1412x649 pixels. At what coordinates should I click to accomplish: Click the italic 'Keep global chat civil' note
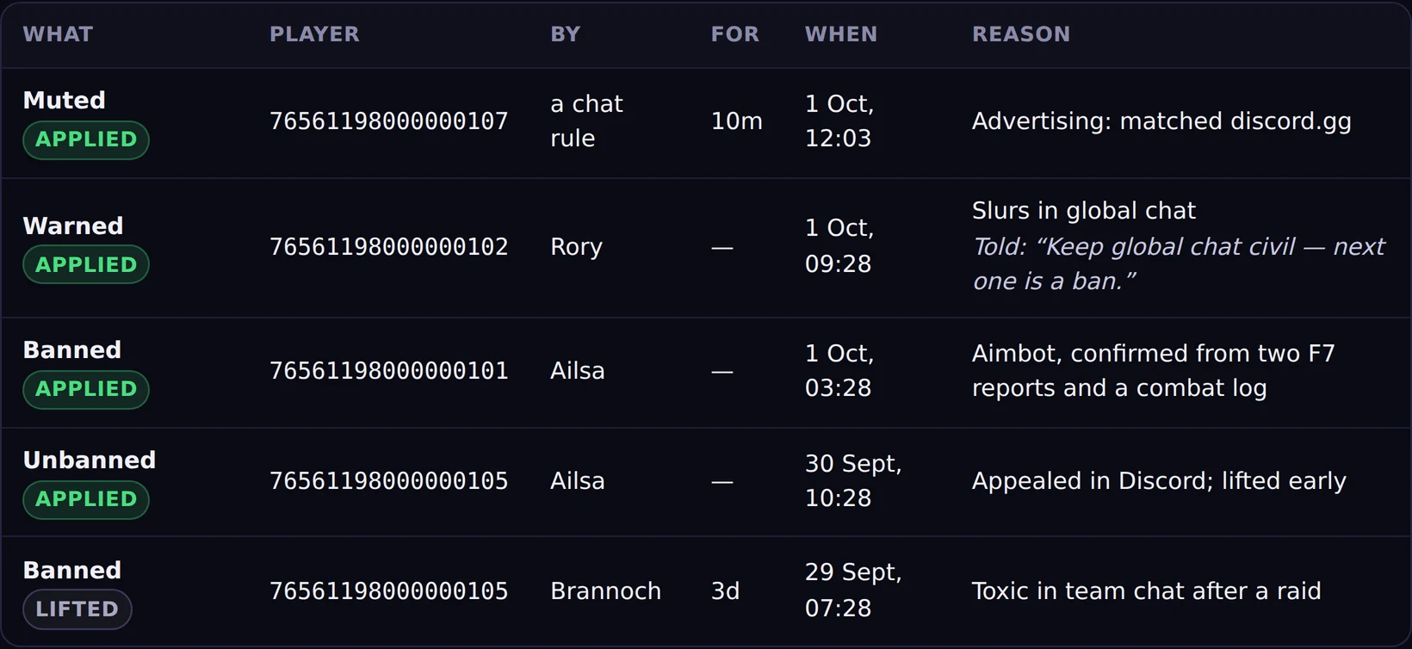pyautogui.click(x=1179, y=264)
